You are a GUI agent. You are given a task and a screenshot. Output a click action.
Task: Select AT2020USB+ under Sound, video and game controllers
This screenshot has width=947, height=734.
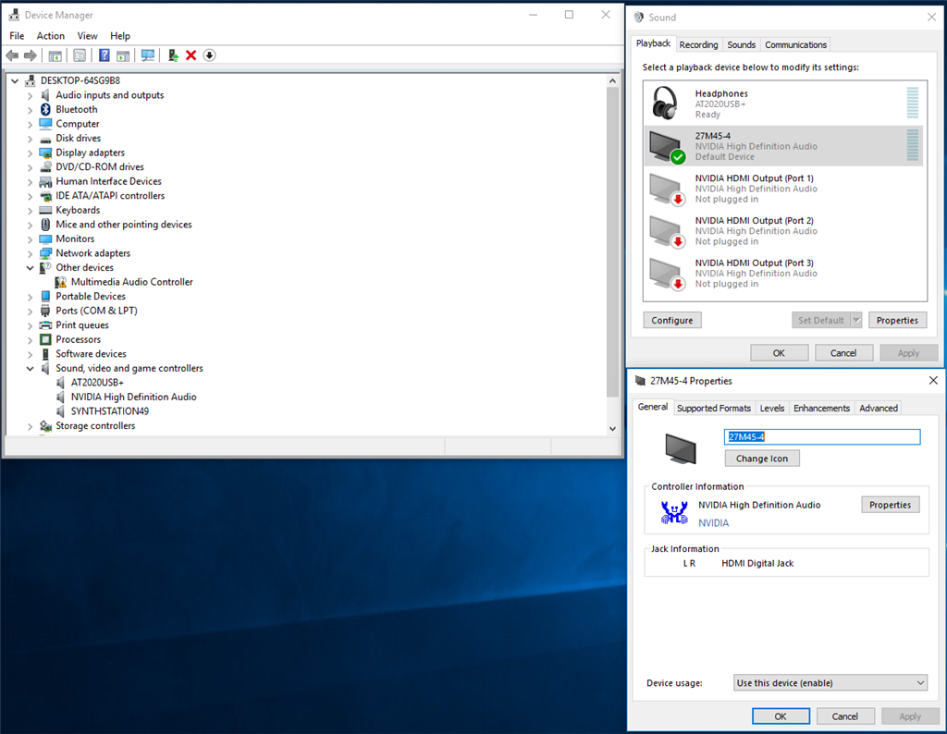pos(97,383)
